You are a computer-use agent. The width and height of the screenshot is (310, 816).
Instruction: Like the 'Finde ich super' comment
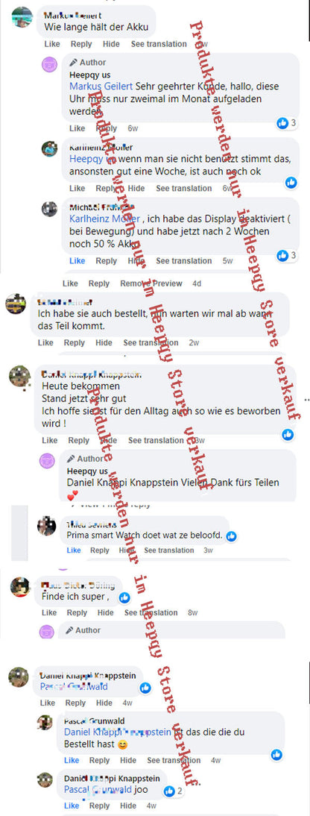[x=49, y=612]
